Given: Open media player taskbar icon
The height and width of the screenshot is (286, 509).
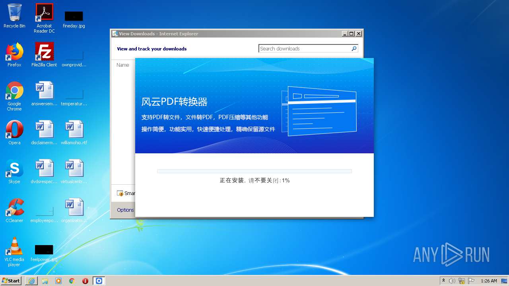Looking at the screenshot, I should pos(58,281).
